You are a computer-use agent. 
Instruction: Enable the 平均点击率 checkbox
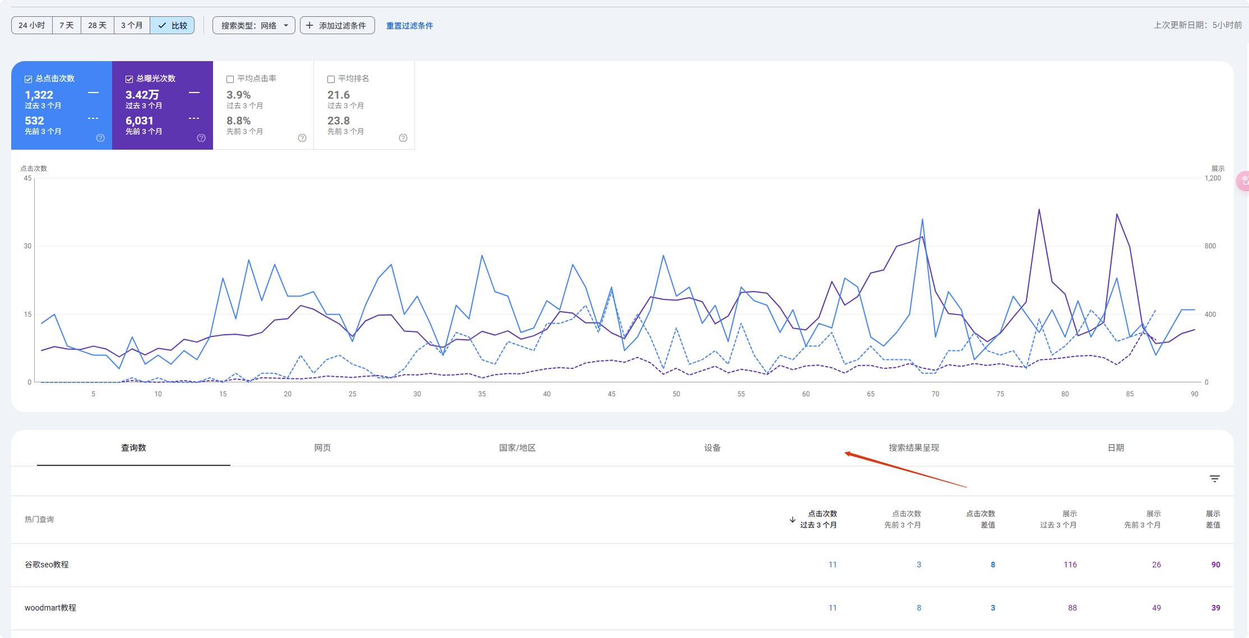click(x=230, y=79)
